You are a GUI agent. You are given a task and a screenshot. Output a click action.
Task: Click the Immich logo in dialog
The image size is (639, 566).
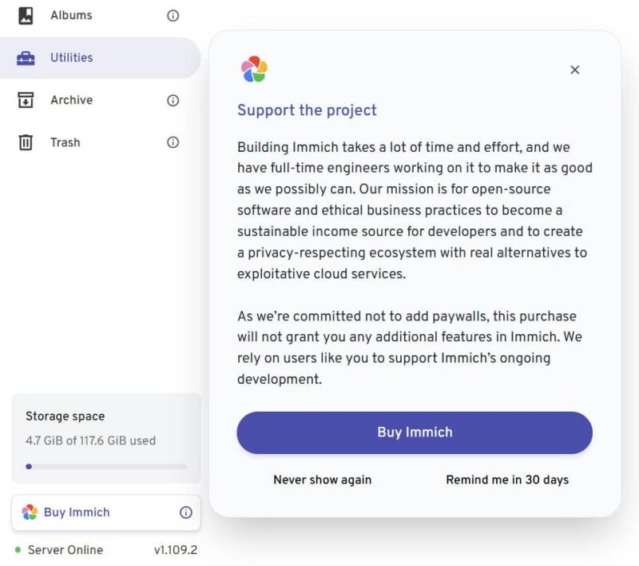(x=254, y=70)
